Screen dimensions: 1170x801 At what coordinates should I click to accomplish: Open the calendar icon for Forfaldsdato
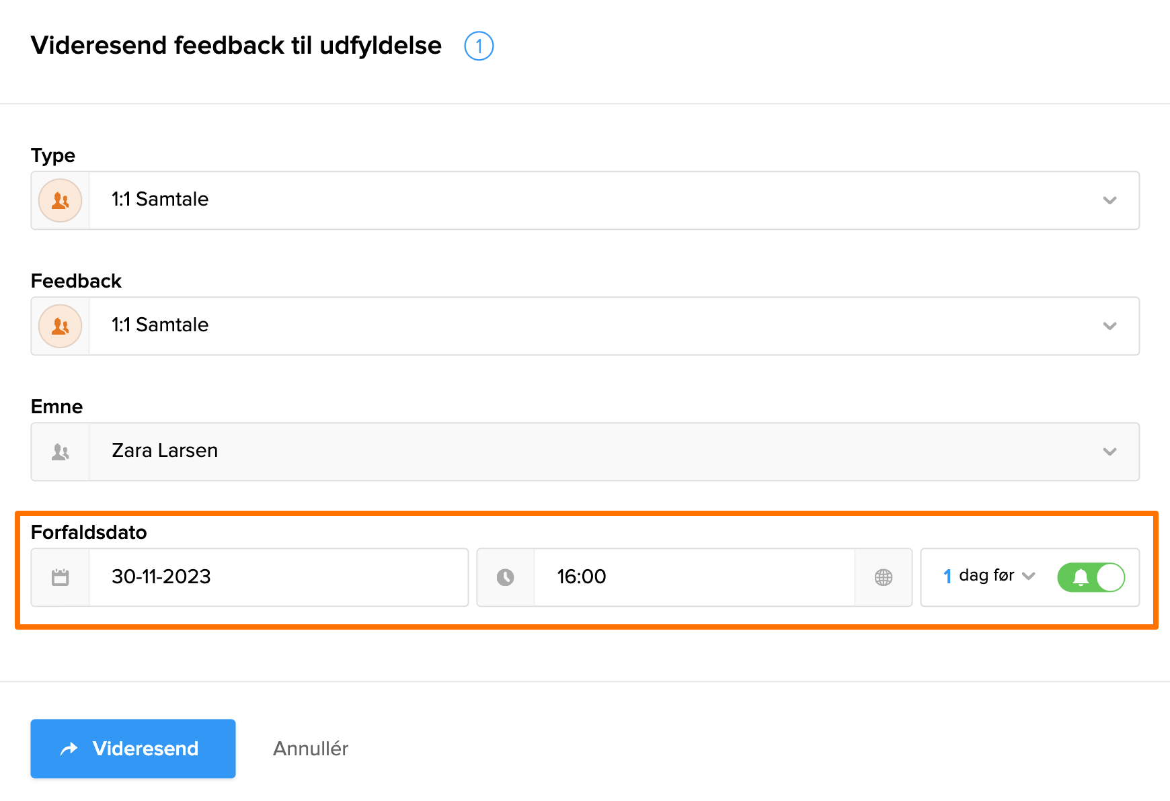pos(61,577)
